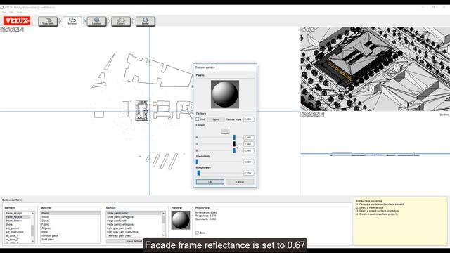Click the Specularity slider handle

point(197,162)
